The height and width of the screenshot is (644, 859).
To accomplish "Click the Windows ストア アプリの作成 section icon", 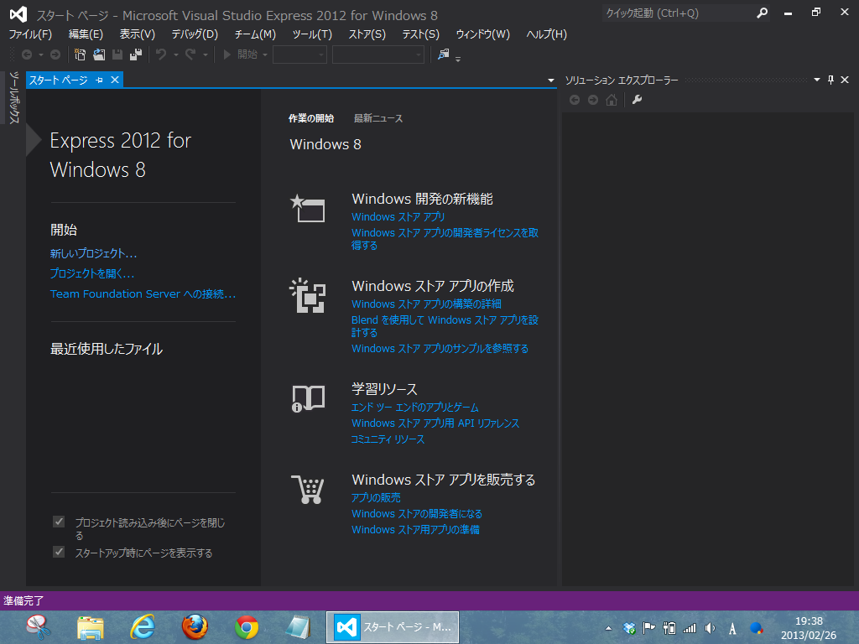I will click(x=307, y=295).
